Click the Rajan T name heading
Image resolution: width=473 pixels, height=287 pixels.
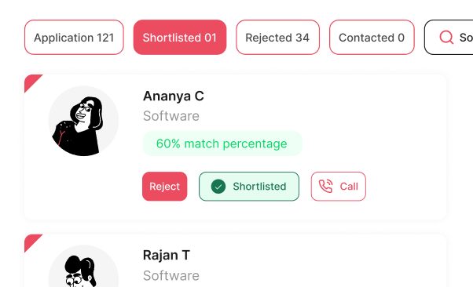[167, 256]
